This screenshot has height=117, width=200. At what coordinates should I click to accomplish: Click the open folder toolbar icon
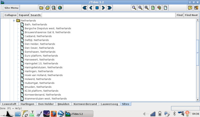(x=41, y=8)
